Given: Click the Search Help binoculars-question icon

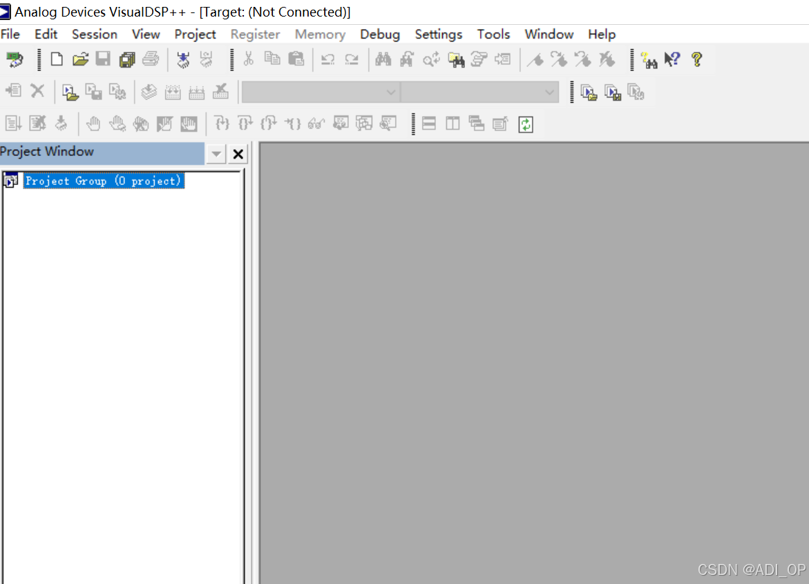Looking at the screenshot, I should pos(649,60).
